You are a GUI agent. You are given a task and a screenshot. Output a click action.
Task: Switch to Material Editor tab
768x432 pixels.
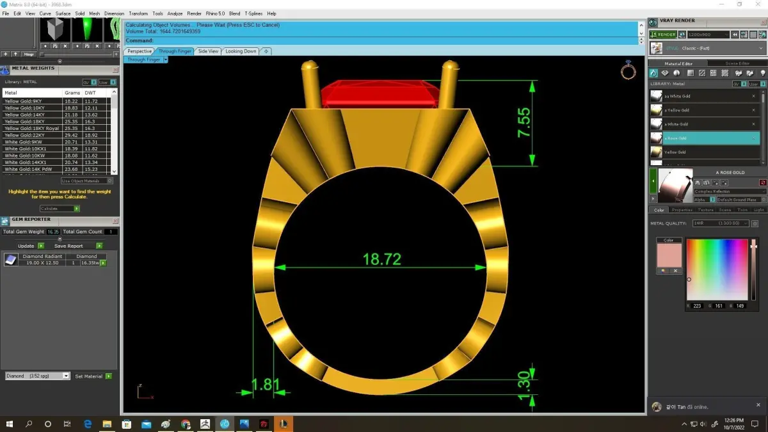tap(678, 63)
